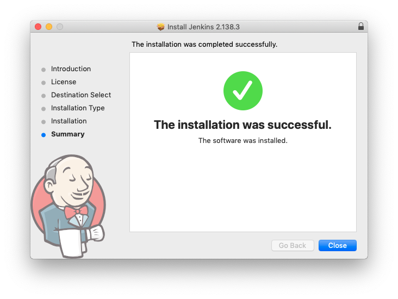Click the green success checkmark icon
Image resolution: width=398 pixels, height=299 pixels.
click(243, 91)
